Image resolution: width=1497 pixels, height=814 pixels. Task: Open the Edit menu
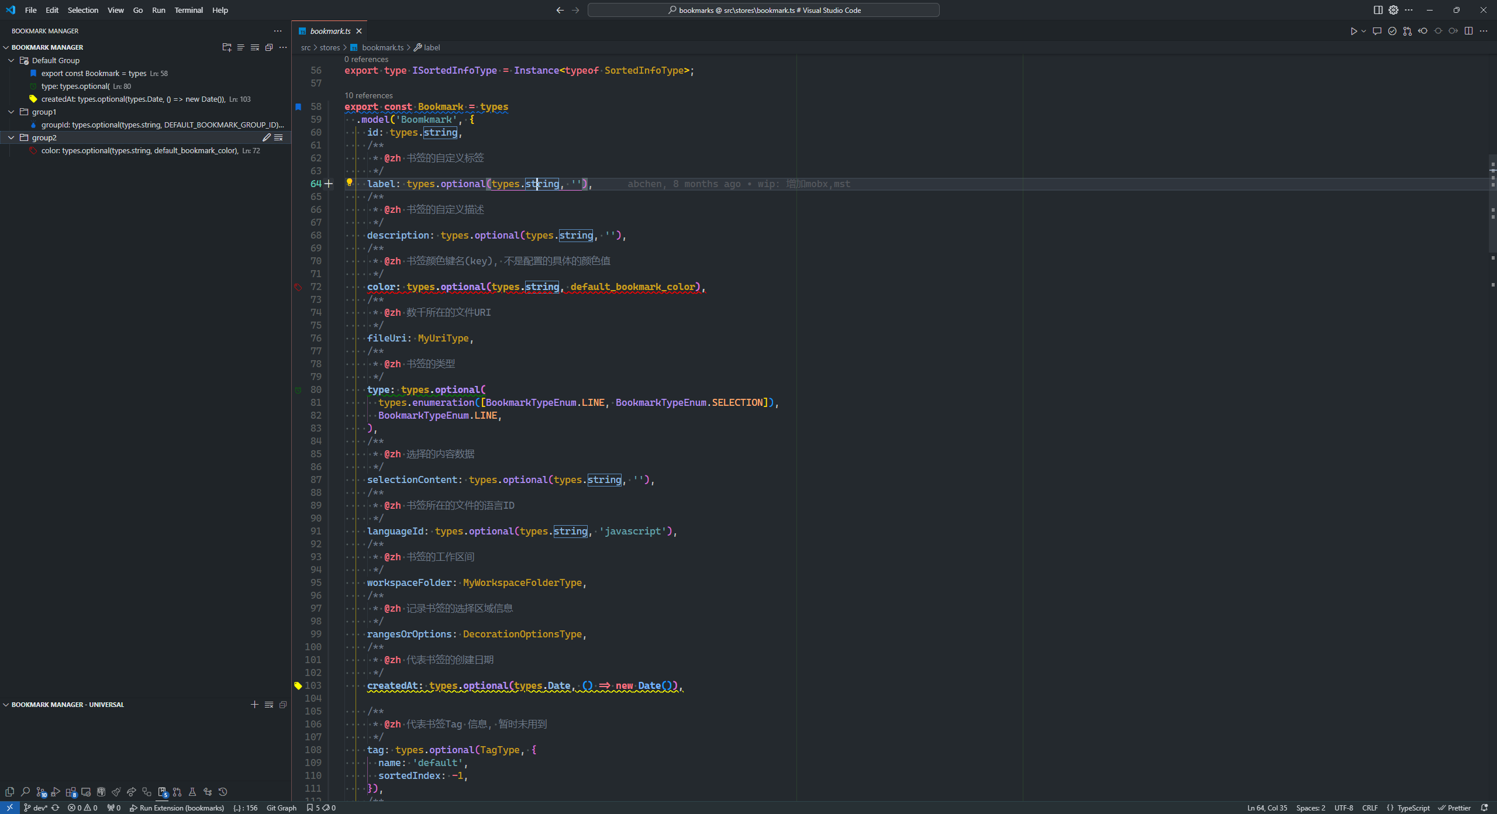click(52, 10)
